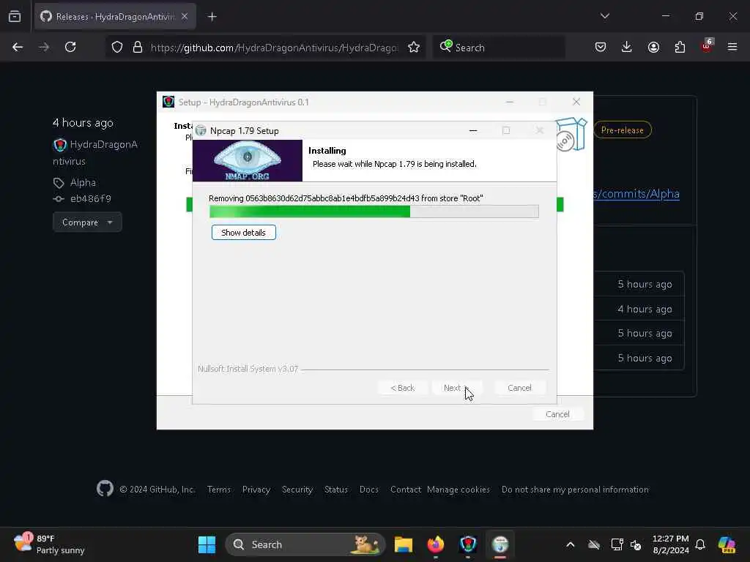Open Firefox extensions puzzle icon
The width and height of the screenshot is (750, 562).
[x=680, y=47]
